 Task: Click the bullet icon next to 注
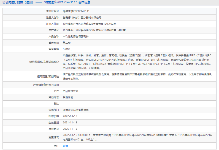click(x=55, y=146)
